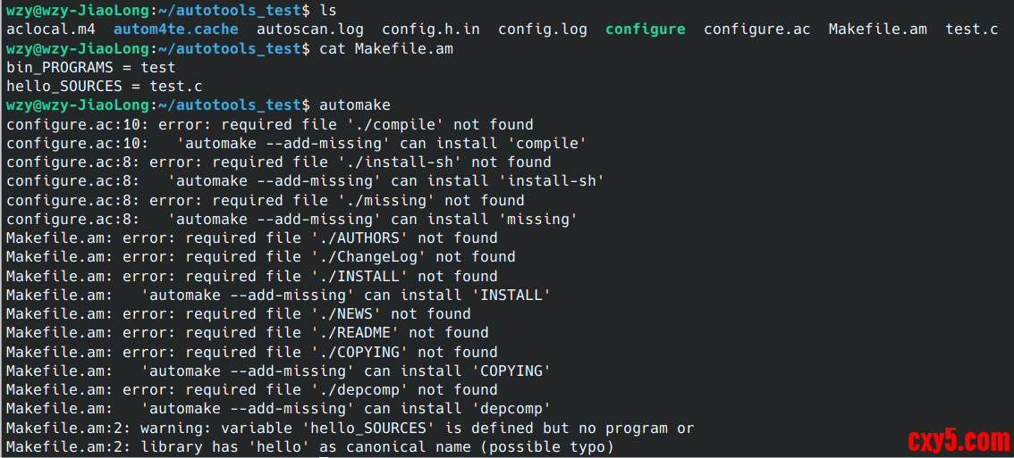This screenshot has height=458, width=1014.
Task: Click the 'hello_SOURCES = test.c' line
Action: 104,87
